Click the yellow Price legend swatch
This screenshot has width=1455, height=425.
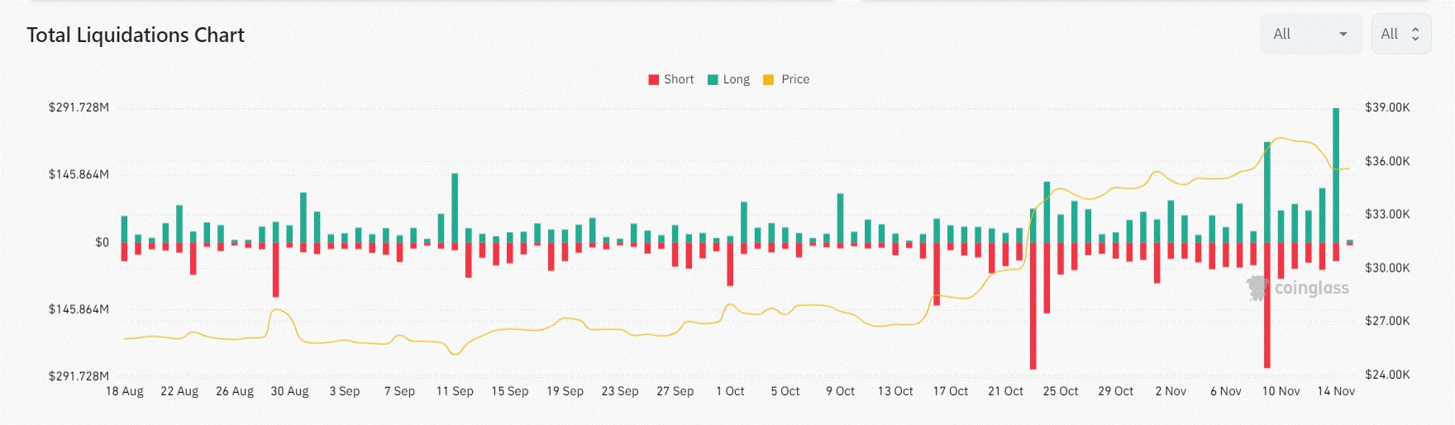point(768,79)
